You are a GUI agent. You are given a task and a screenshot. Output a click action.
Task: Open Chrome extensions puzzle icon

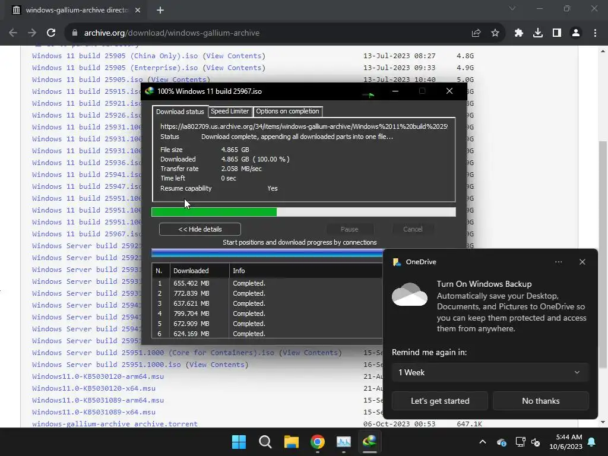pos(519,33)
